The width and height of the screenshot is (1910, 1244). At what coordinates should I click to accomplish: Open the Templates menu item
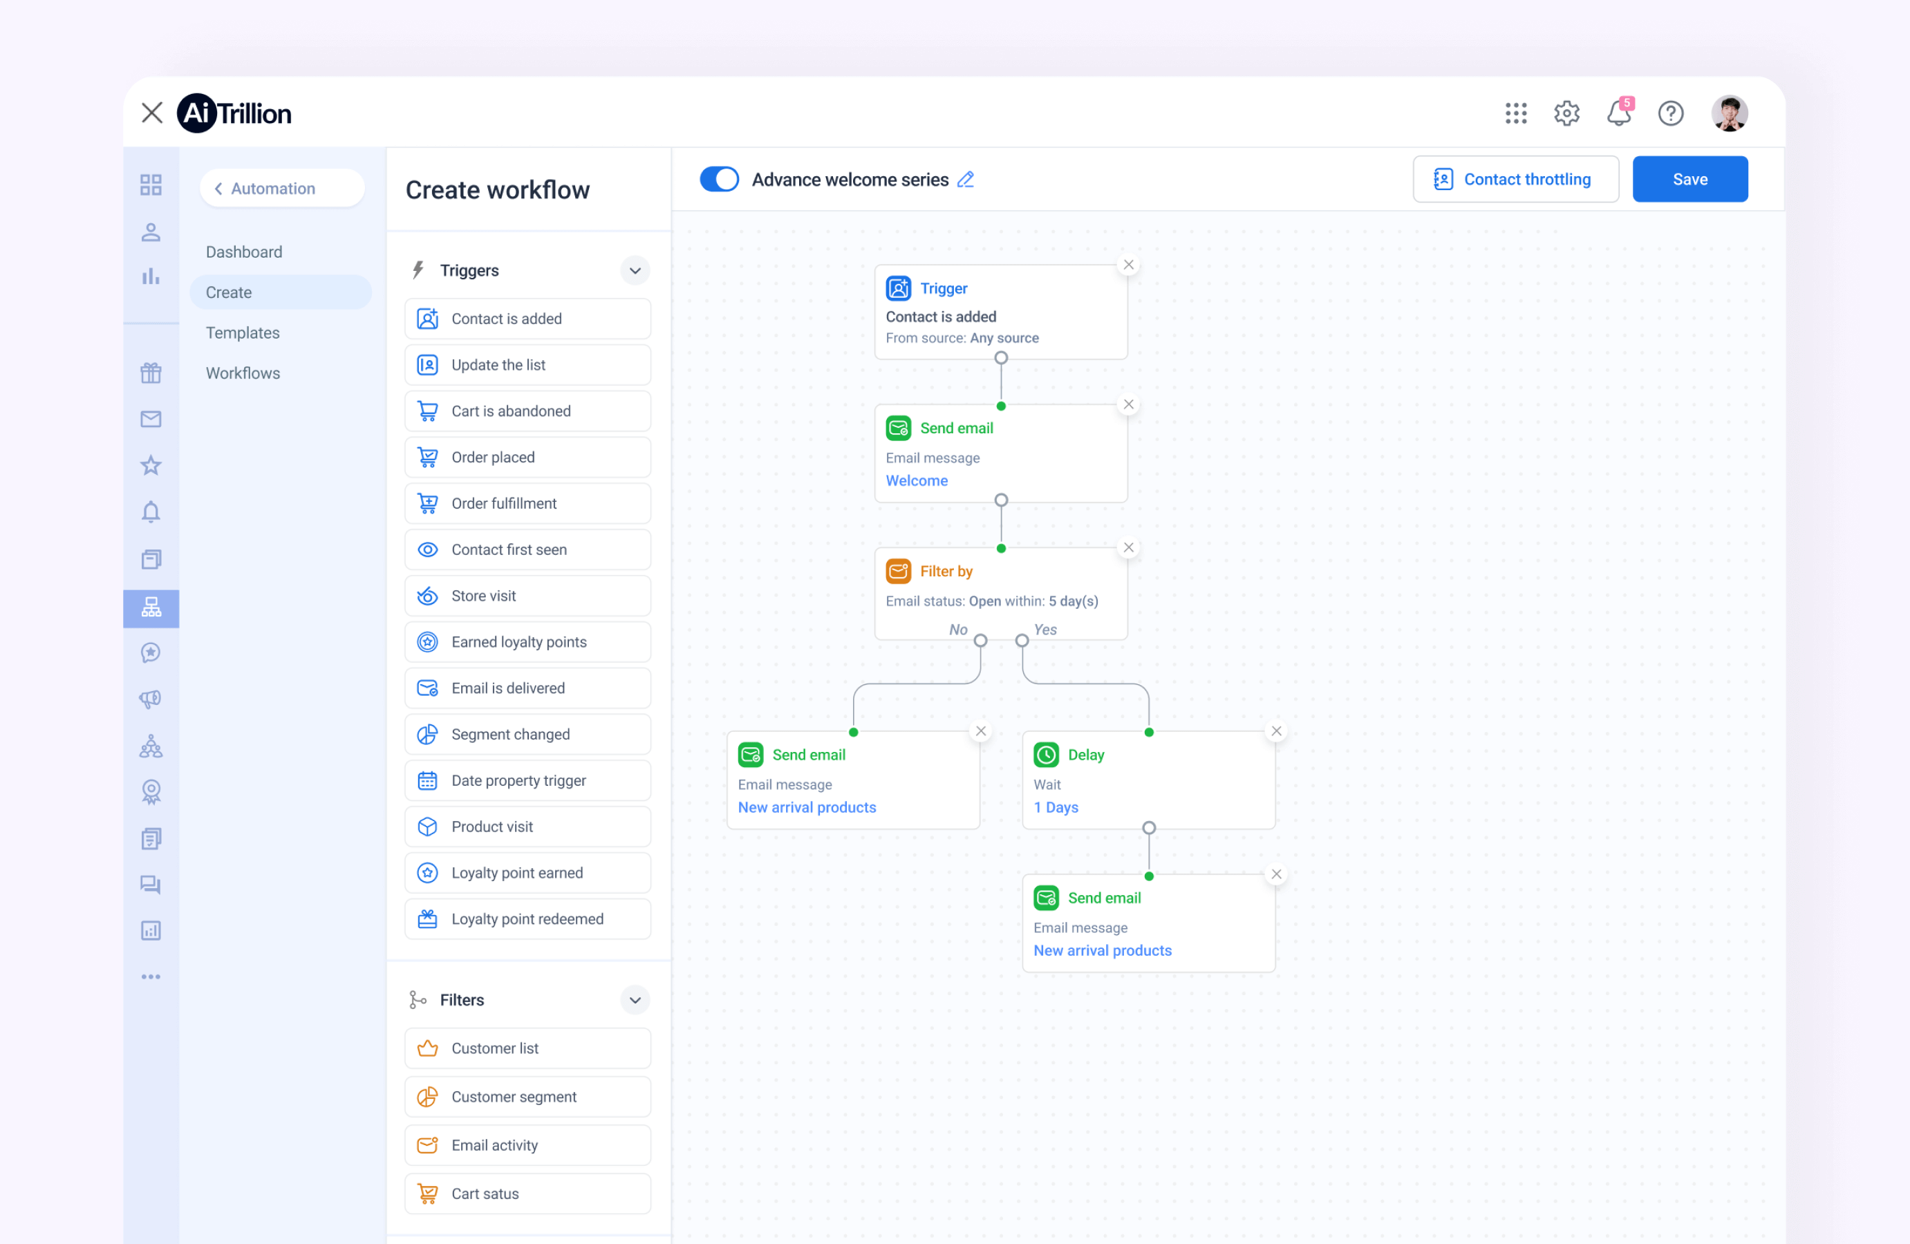tap(243, 332)
